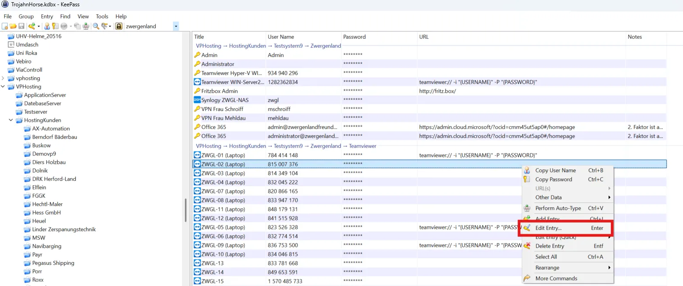Click the Open Database folder icon
The height and width of the screenshot is (286, 683).
[13, 27]
